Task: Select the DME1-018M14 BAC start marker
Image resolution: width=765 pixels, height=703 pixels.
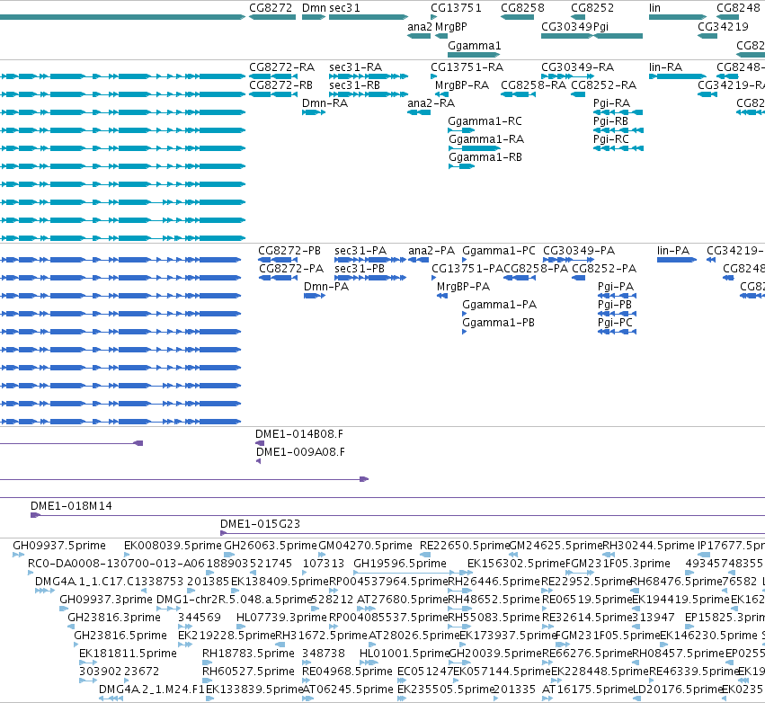Action: coord(35,515)
